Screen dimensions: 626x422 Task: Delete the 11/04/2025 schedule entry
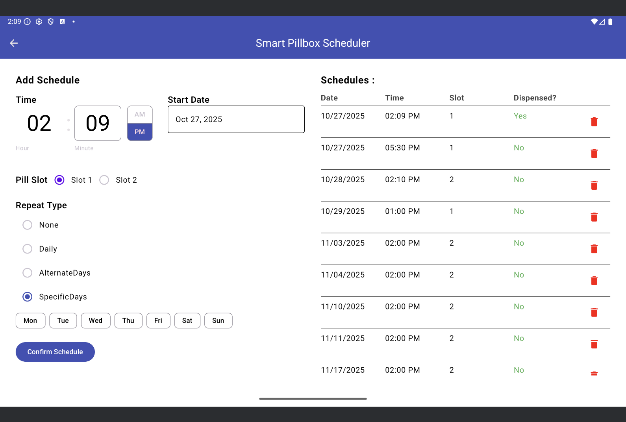pyautogui.click(x=594, y=280)
